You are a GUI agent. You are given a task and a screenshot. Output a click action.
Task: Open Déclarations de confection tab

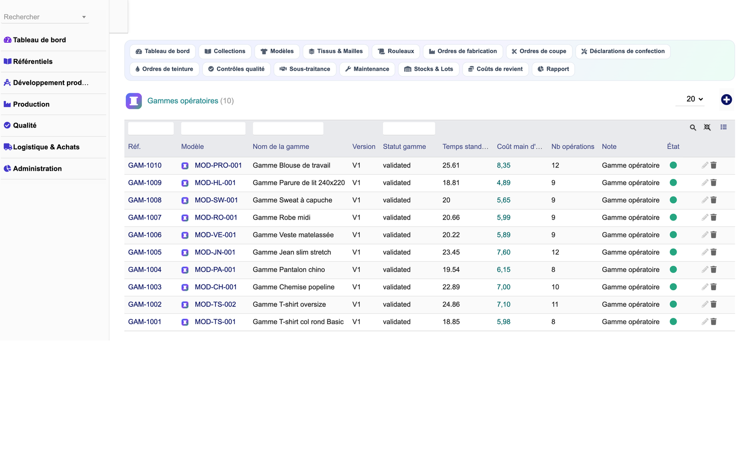(x=623, y=51)
